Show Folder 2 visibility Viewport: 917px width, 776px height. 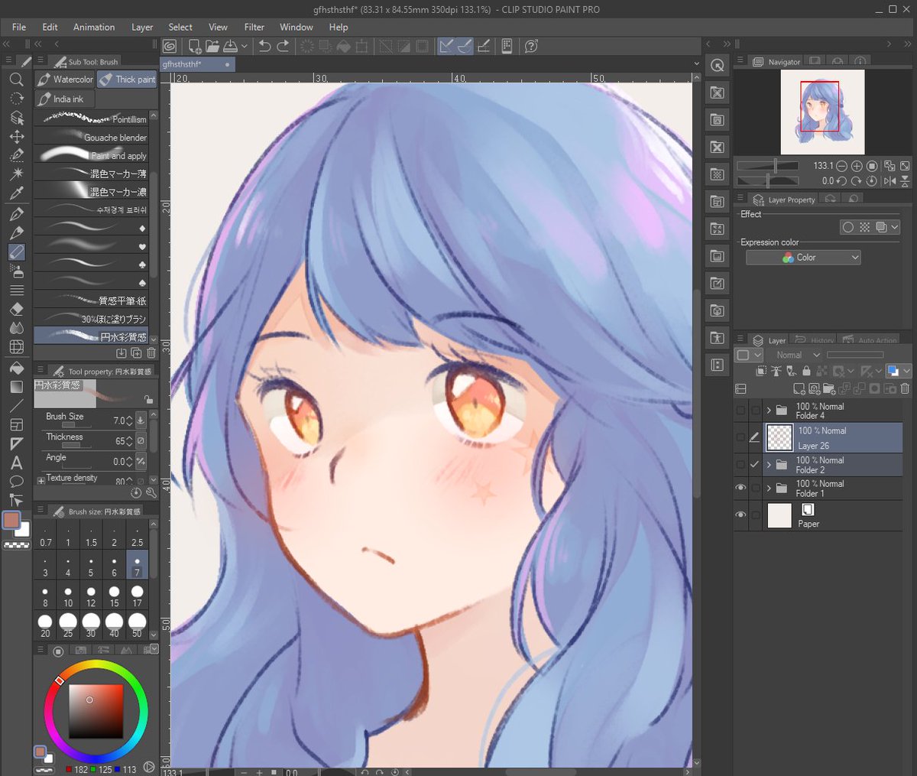[740, 464]
